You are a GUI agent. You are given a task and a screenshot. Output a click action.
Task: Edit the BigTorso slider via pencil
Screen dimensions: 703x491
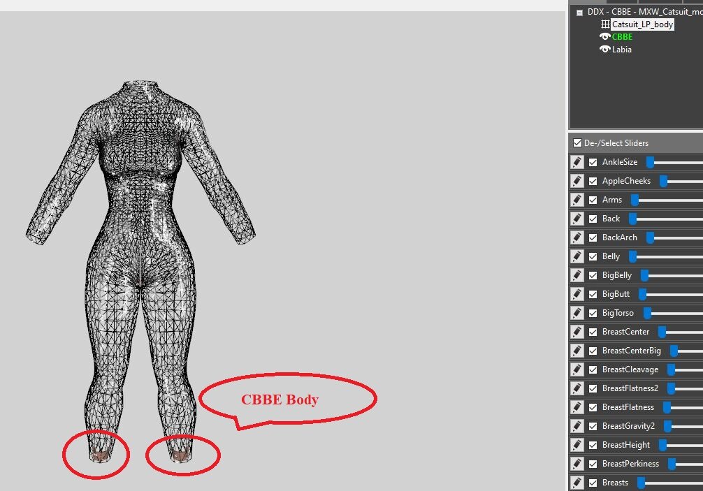[x=577, y=313]
